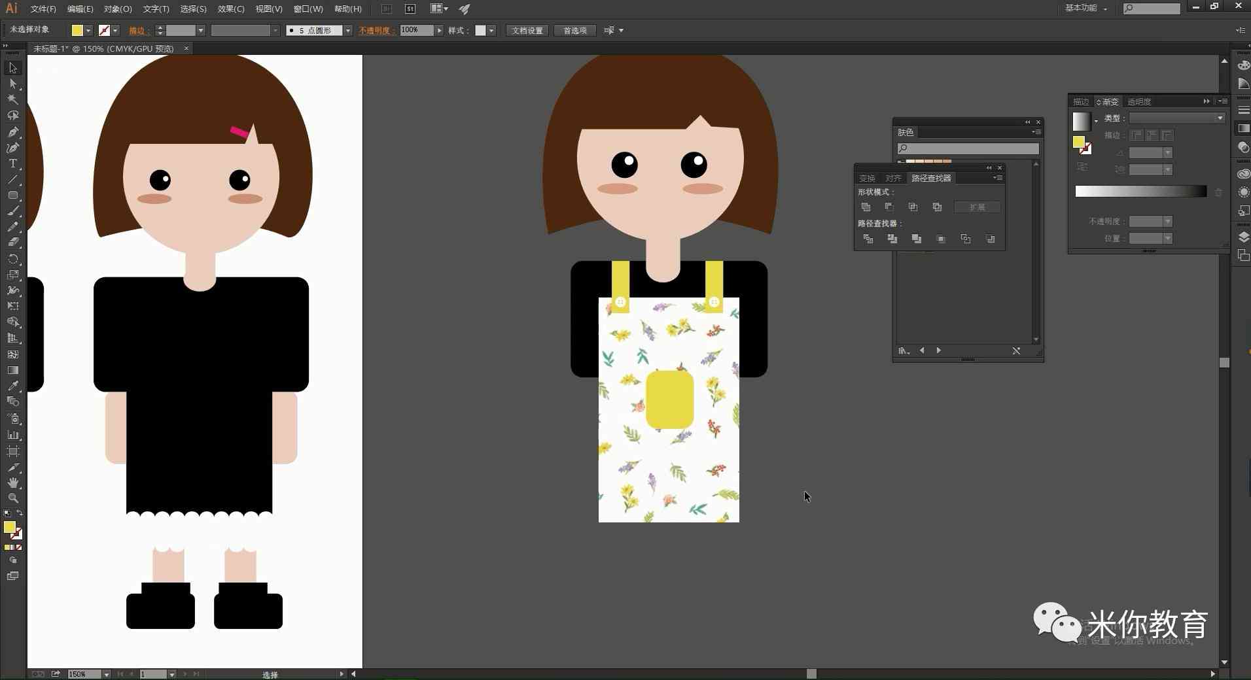Pick the Lasso tool
1251x680 pixels.
(12, 116)
